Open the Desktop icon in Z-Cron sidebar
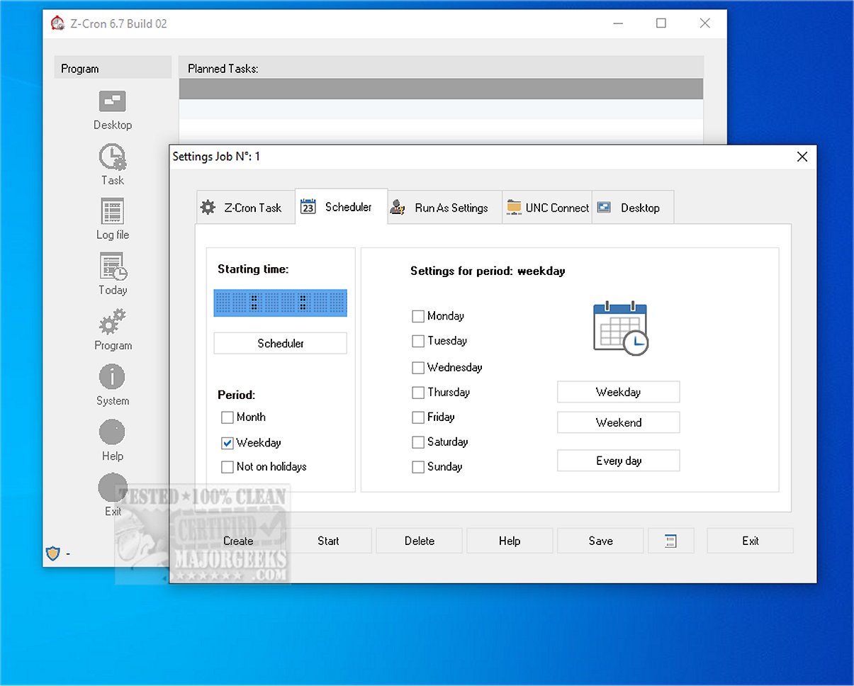The height and width of the screenshot is (686, 854). 113,102
